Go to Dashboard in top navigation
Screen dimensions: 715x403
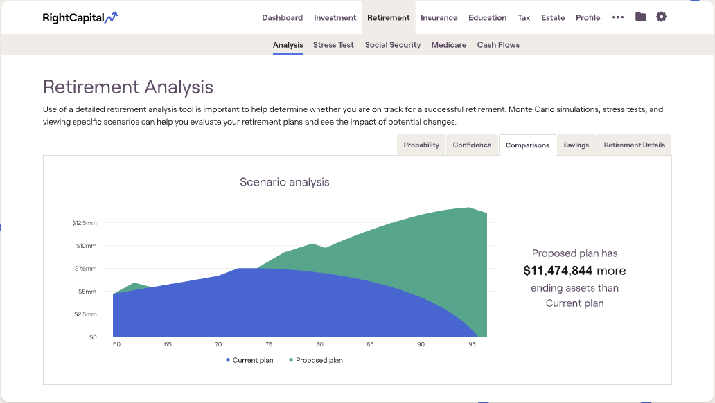(282, 18)
